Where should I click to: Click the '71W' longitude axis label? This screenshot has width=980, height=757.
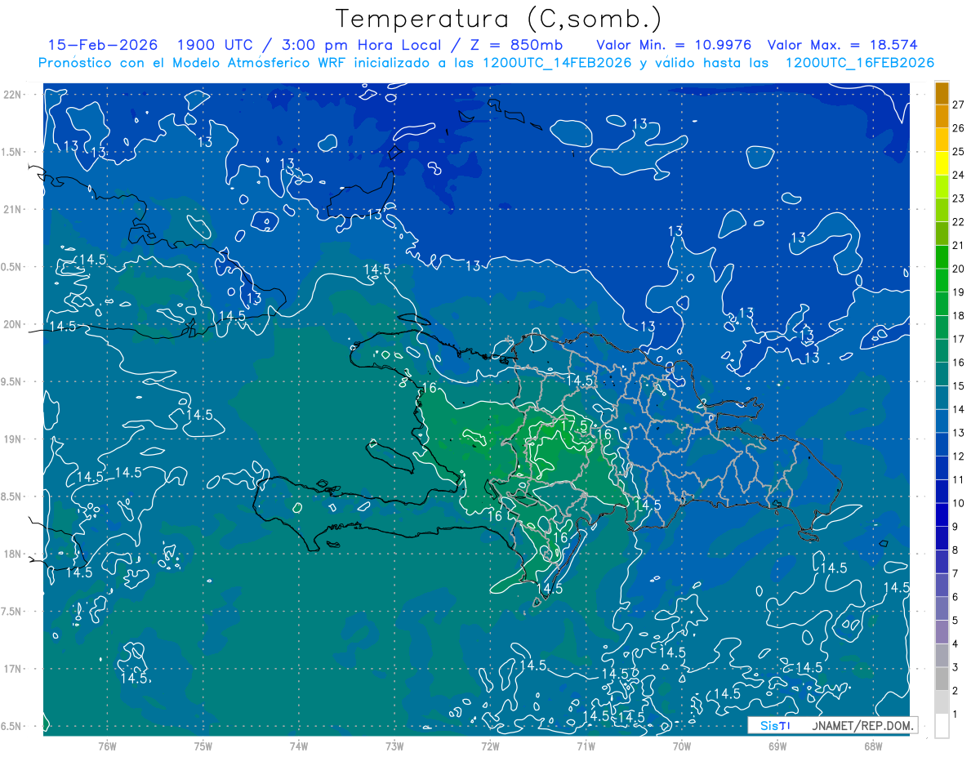(586, 746)
